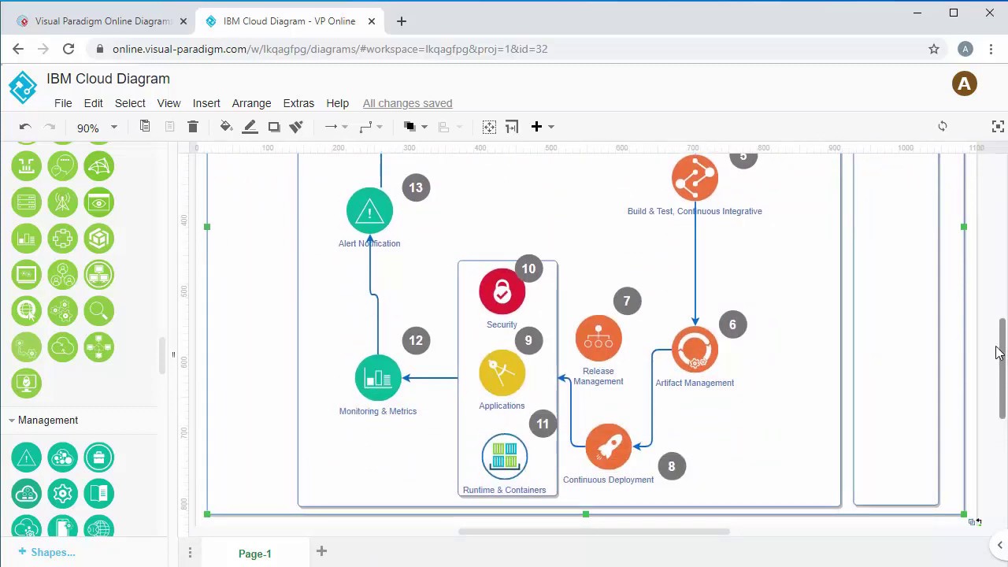1008x567 pixels.
Task: Select the Alert Notification node on canvas
Action: point(369,211)
